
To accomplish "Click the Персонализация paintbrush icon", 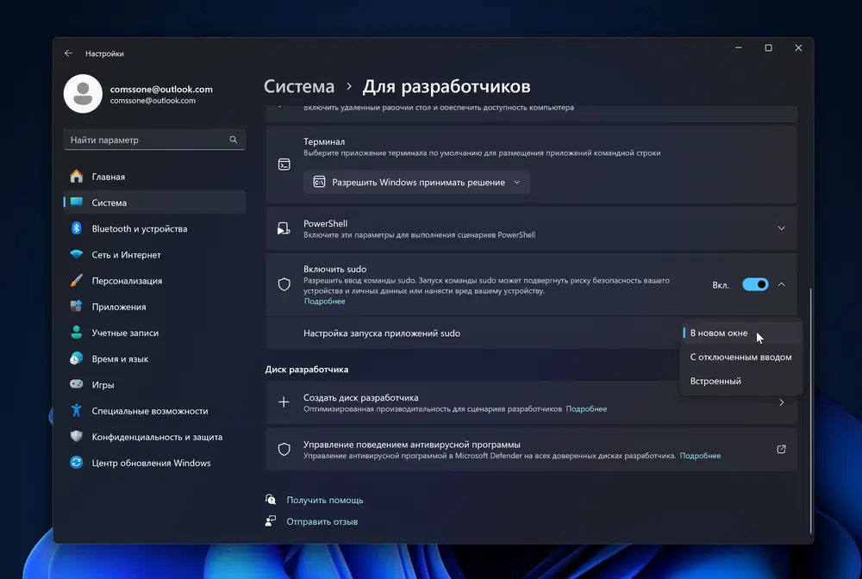I will pyautogui.click(x=77, y=280).
